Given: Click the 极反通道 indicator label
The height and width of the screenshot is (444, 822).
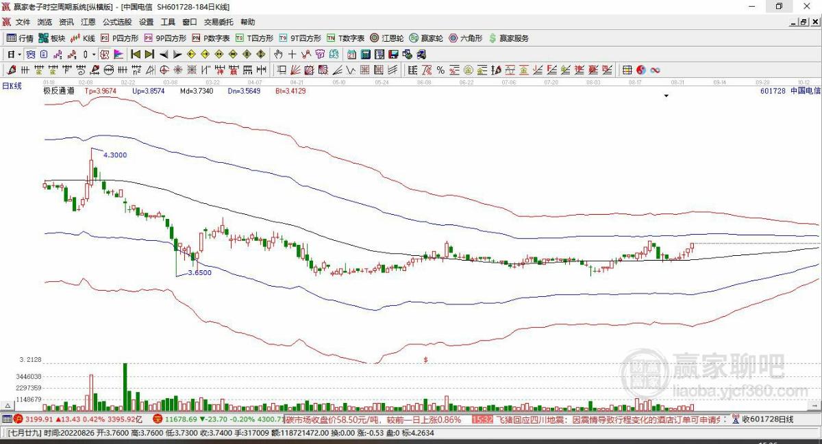Looking at the screenshot, I should 58,90.
